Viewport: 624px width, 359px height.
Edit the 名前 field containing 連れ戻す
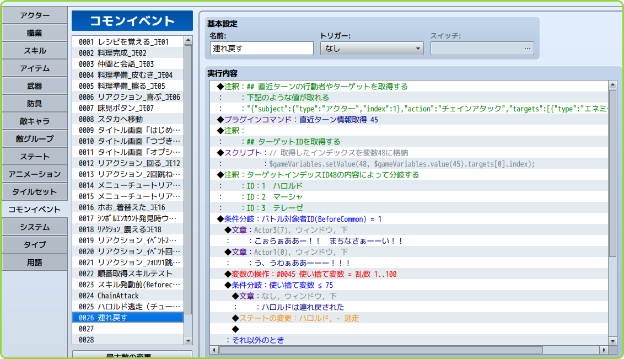tap(261, 49)
